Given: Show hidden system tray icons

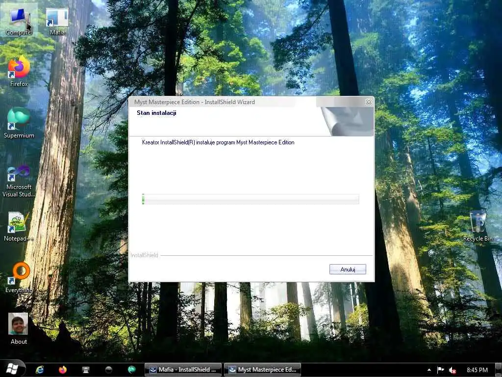Looking at the screenshot, I should pos(429,370).
